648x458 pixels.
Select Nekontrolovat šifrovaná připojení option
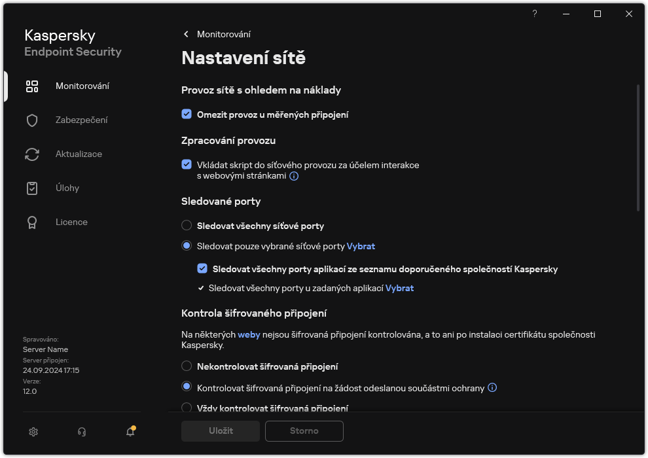(187, 366)
